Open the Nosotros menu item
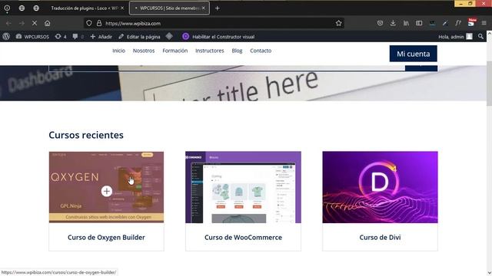Viewport: 492px width, 276px height. 144,51
